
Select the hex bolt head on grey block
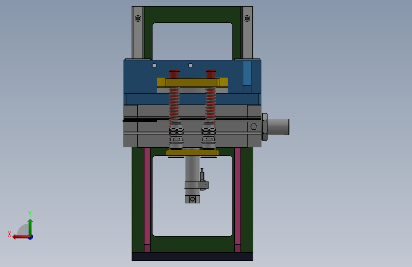point(254,127)
